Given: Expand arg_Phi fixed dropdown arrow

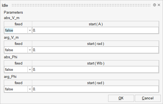Looking at the screenshot, I should pyautogui.click(x=30, y=89).
